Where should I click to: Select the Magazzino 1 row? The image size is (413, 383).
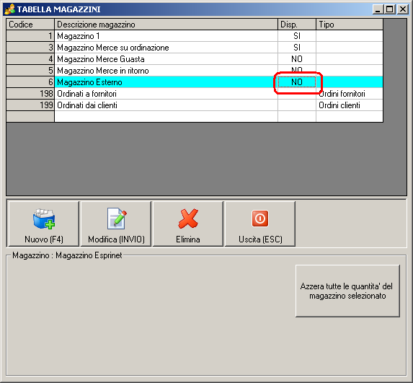(x=195, y=36)
